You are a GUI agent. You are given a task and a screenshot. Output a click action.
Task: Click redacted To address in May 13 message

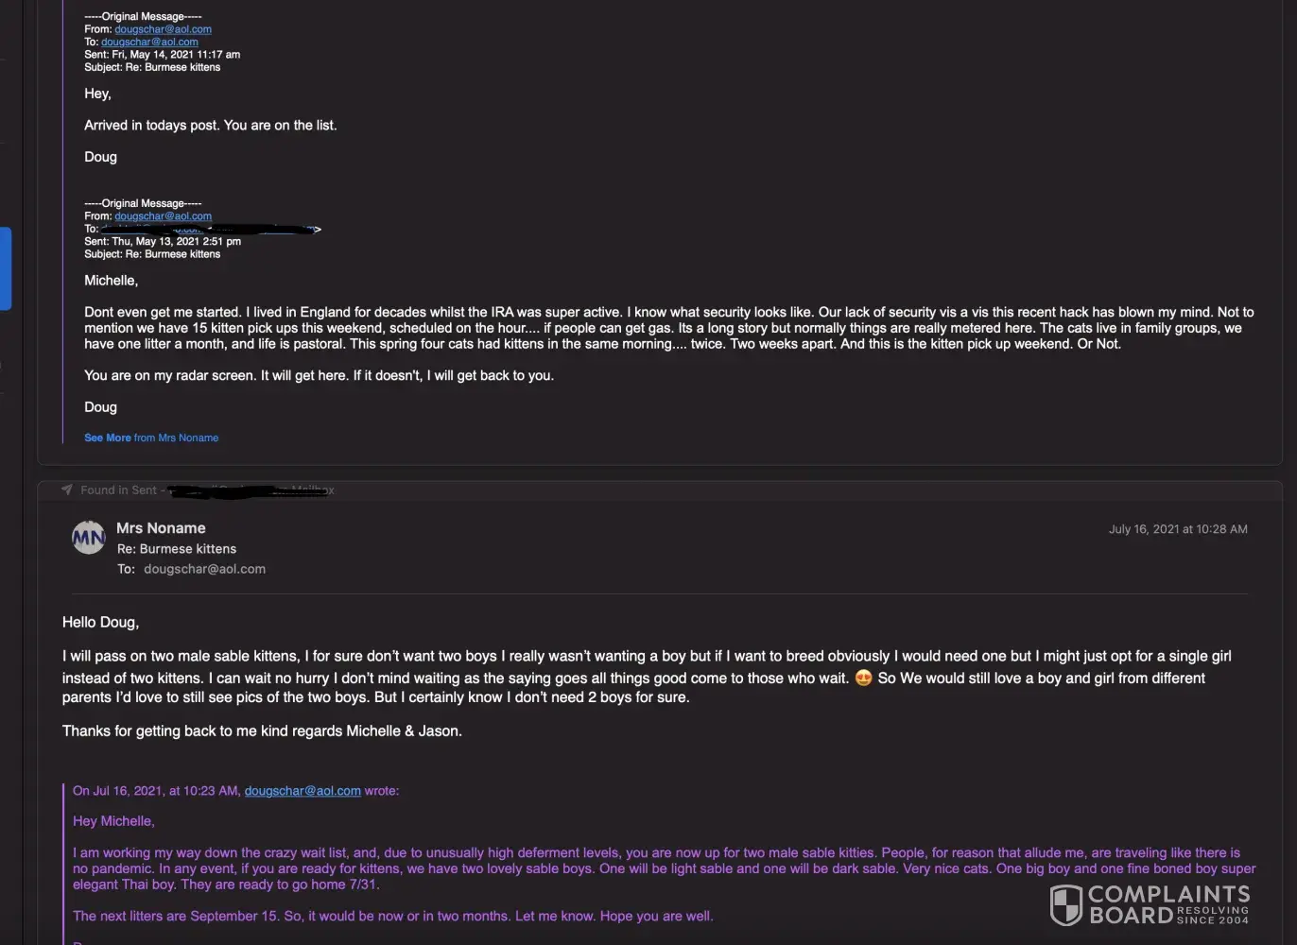210,229
